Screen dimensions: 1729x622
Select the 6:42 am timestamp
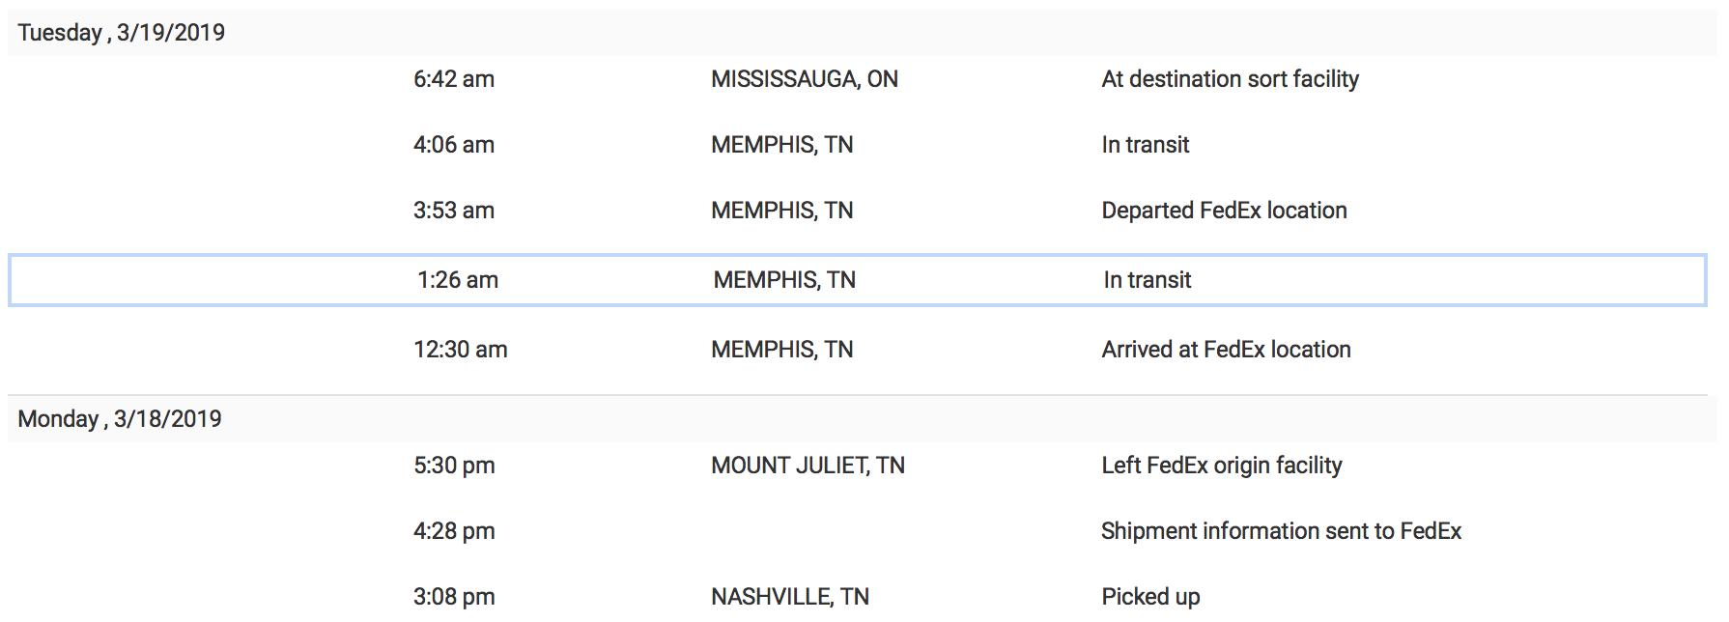[x=454, y=79]
